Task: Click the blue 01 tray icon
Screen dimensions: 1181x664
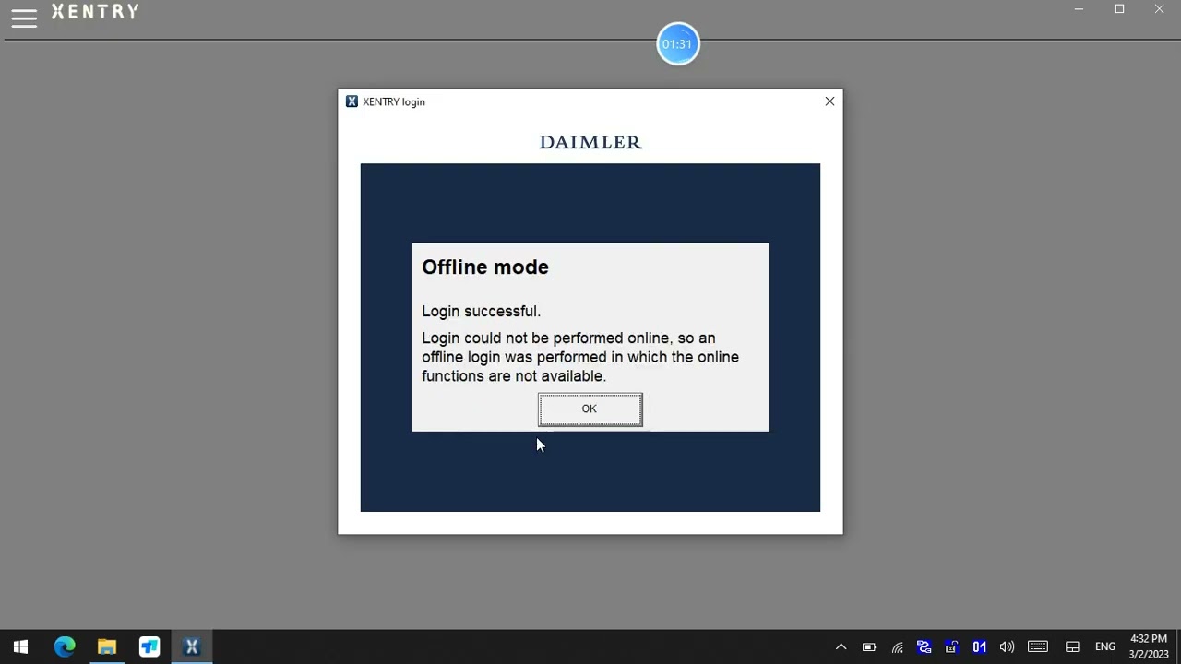Action: coord(979,647)
